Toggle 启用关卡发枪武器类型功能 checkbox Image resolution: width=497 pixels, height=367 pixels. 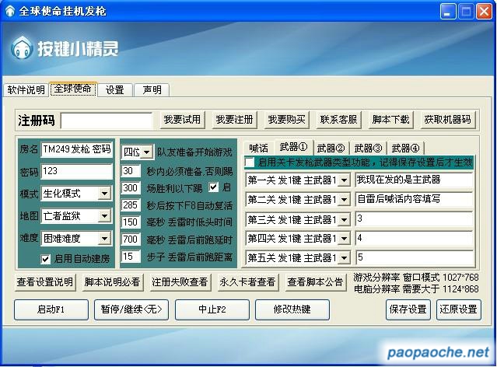250,163
